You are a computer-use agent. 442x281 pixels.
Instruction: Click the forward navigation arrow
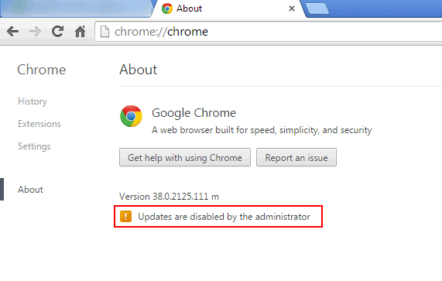[x=36, y=31]
